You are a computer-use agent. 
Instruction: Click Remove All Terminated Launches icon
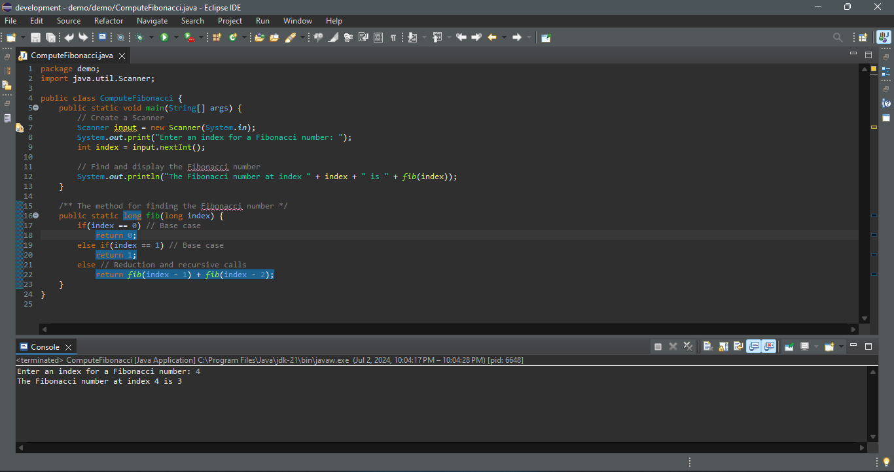pyautogui.click(x=688, y=346)
